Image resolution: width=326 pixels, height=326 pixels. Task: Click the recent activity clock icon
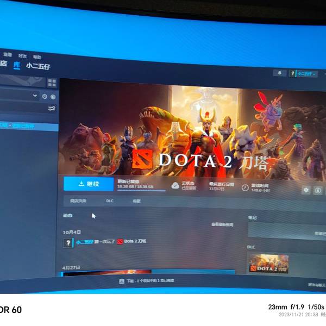(45, 96)
